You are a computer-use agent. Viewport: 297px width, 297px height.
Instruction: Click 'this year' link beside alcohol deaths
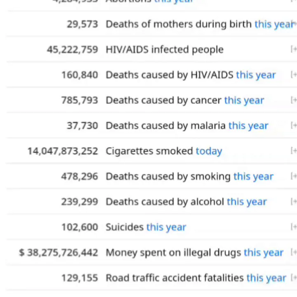[x=247, y=202]
